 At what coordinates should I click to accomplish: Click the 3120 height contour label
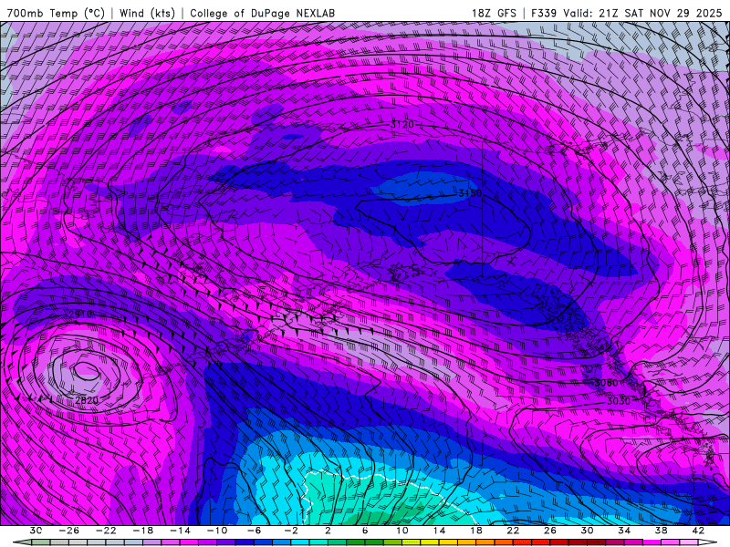(x=401, y=125)
